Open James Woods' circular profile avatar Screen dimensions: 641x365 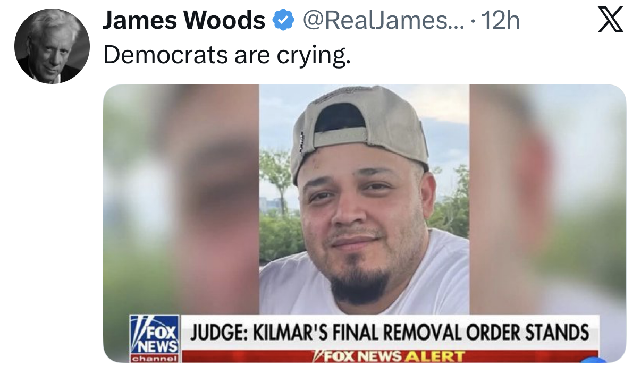click(x=52, y=46)
